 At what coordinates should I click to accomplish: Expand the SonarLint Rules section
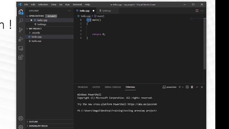(27, 126)
